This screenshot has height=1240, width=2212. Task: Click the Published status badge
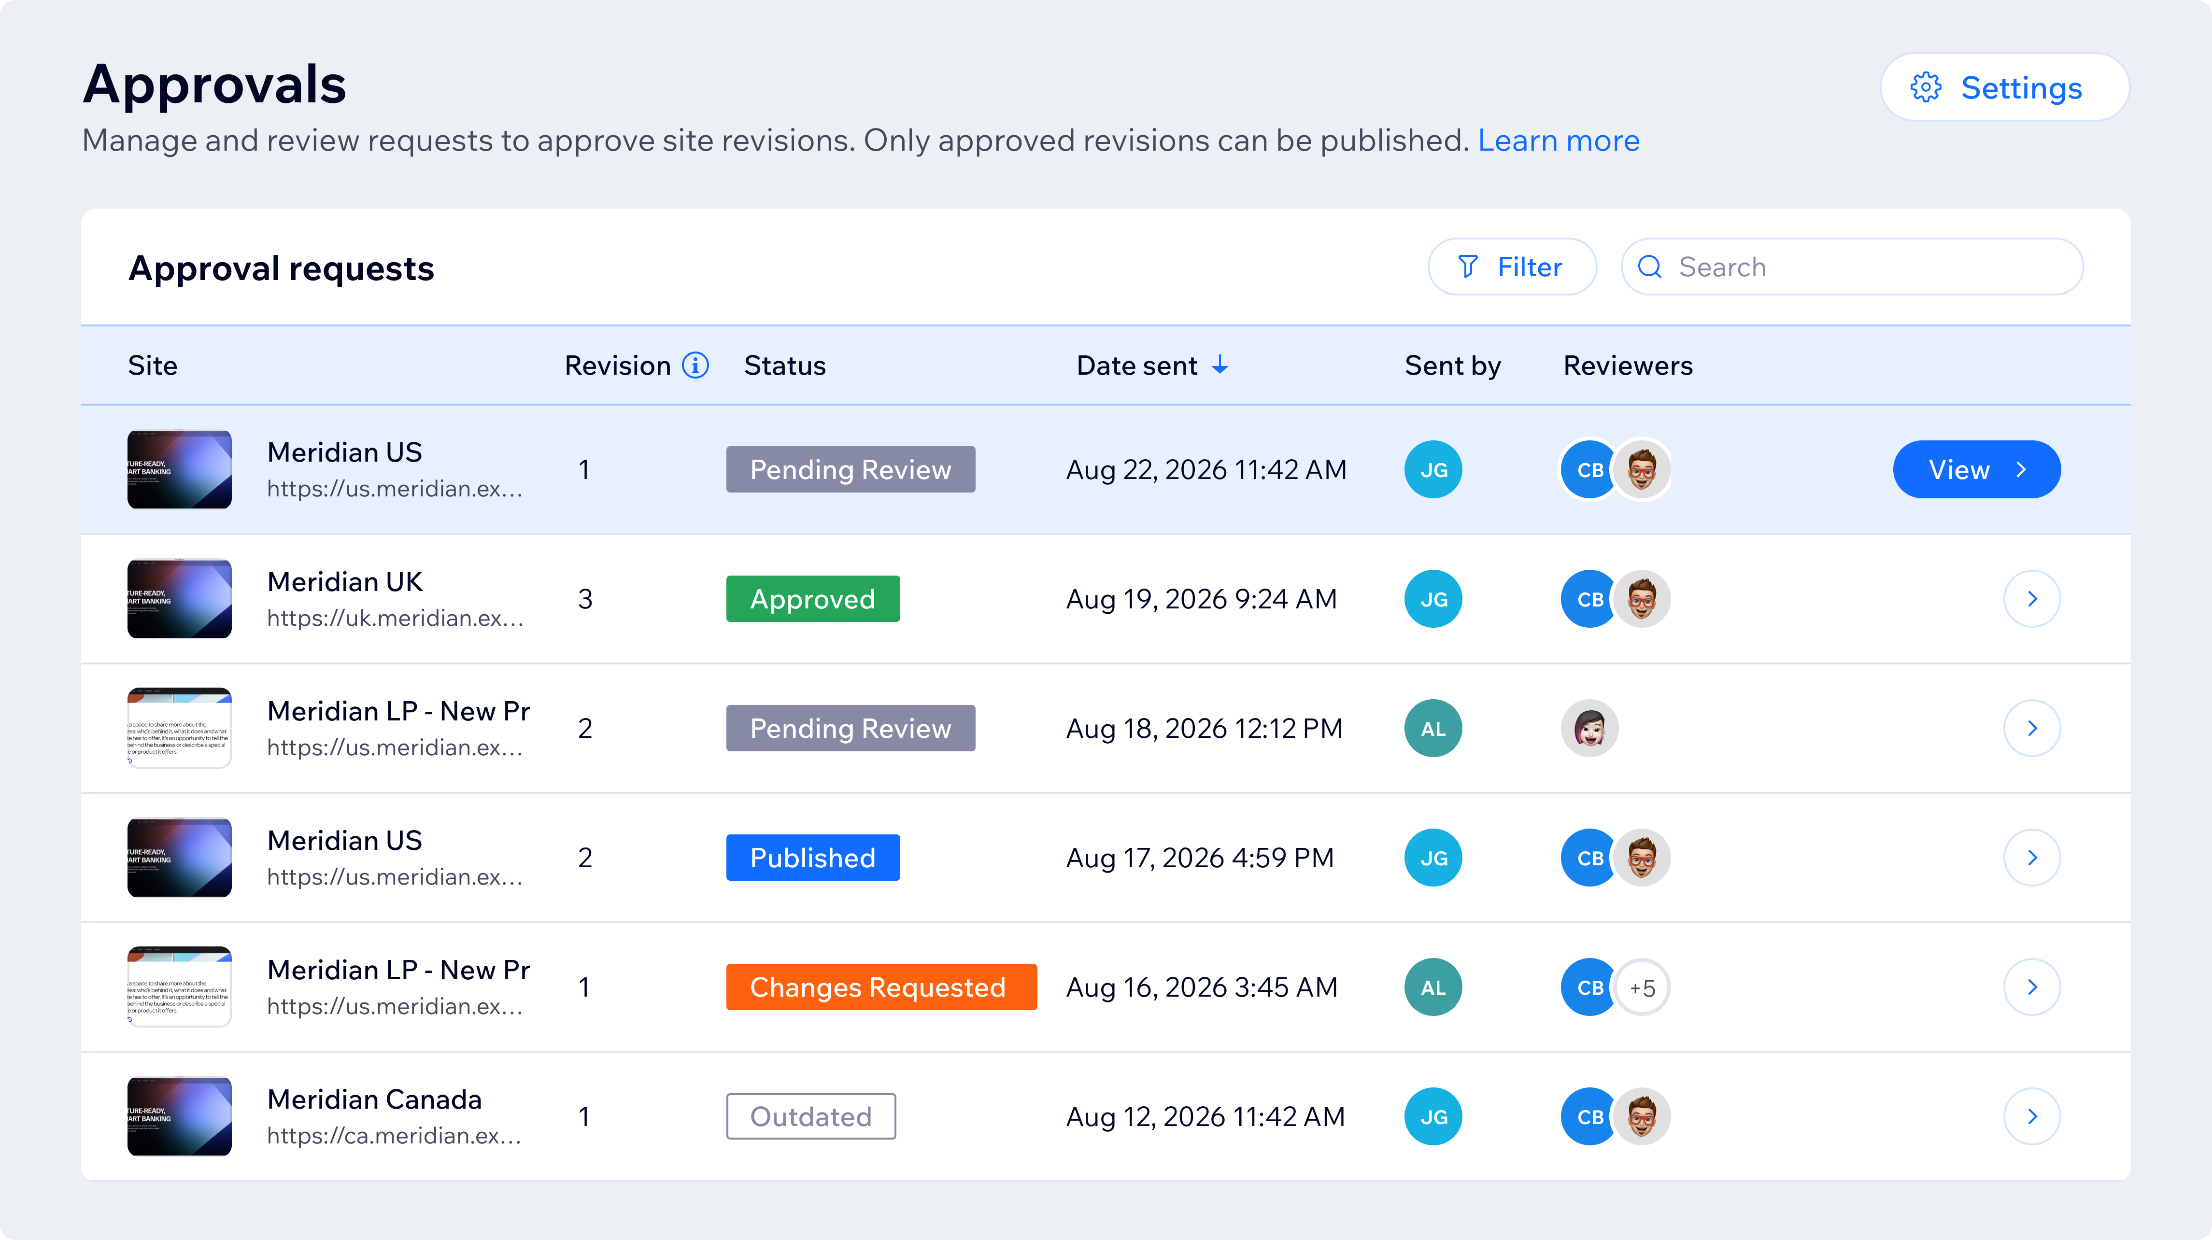(812, 857)
